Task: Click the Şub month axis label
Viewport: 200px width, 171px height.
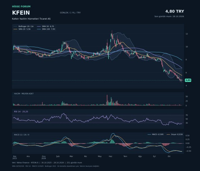Action: point(58,156)
